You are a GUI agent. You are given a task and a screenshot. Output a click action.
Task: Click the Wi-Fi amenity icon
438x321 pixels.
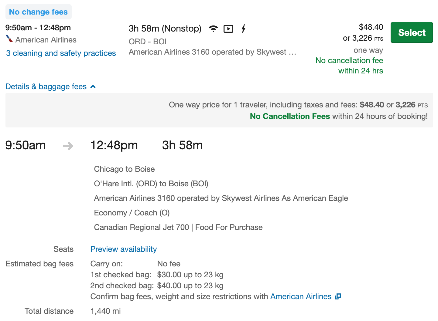pos(214,29)
